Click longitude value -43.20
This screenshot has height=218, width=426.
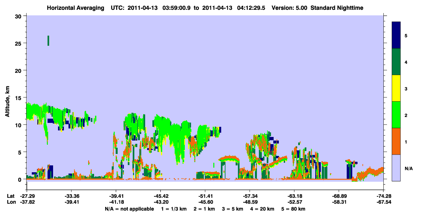[160, 202]
